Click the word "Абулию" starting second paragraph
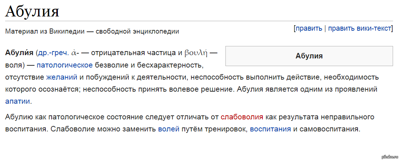This screenshot has width=400, height=161. tap(18, 117)
